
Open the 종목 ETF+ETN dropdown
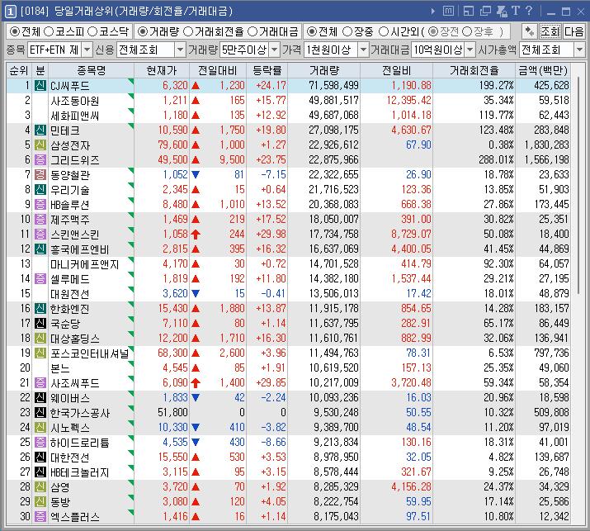pyautogui.click(x=87, y=50)
